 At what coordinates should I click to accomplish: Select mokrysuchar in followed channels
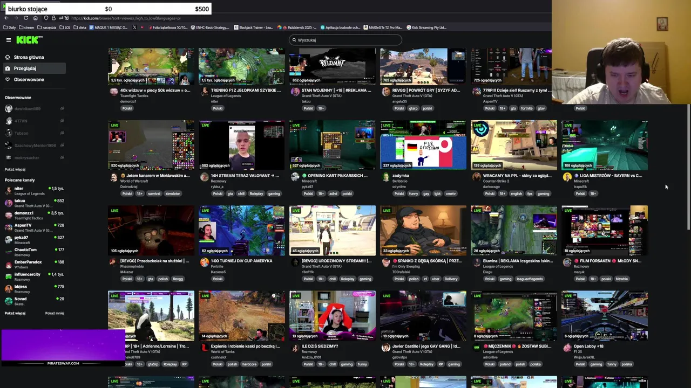coord(34,158)
